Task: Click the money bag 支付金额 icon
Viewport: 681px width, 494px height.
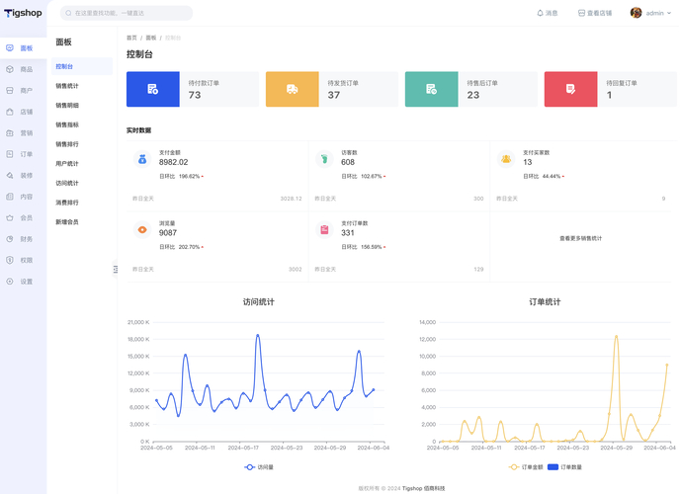Action: pos(142,159)
